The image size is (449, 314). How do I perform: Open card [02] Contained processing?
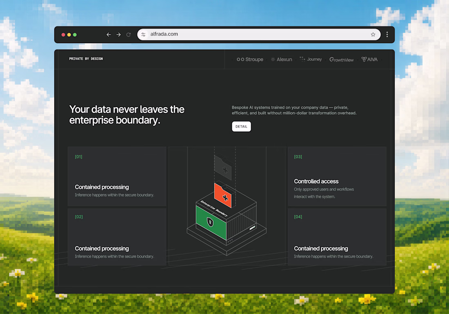click(x=117, y=237)
